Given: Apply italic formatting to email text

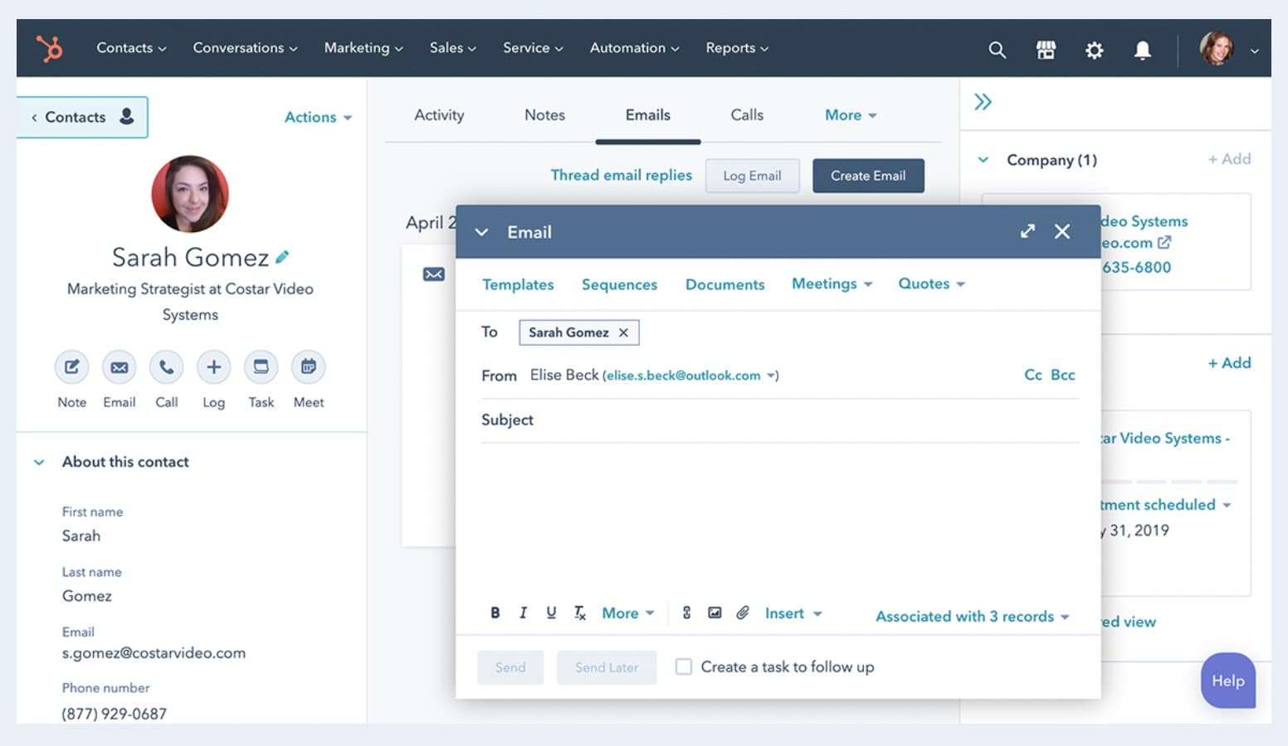Looking at the screenshot, I should click(523, 613).
